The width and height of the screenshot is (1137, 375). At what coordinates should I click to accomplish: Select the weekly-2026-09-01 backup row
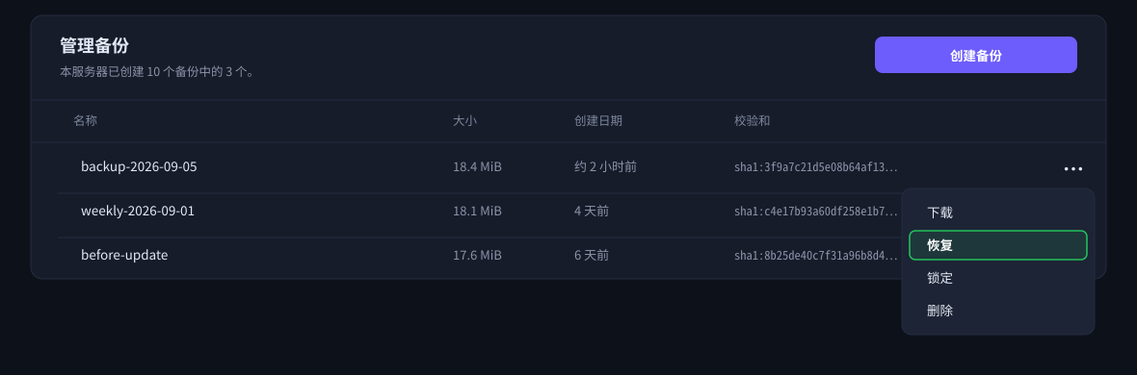point(479,212)
